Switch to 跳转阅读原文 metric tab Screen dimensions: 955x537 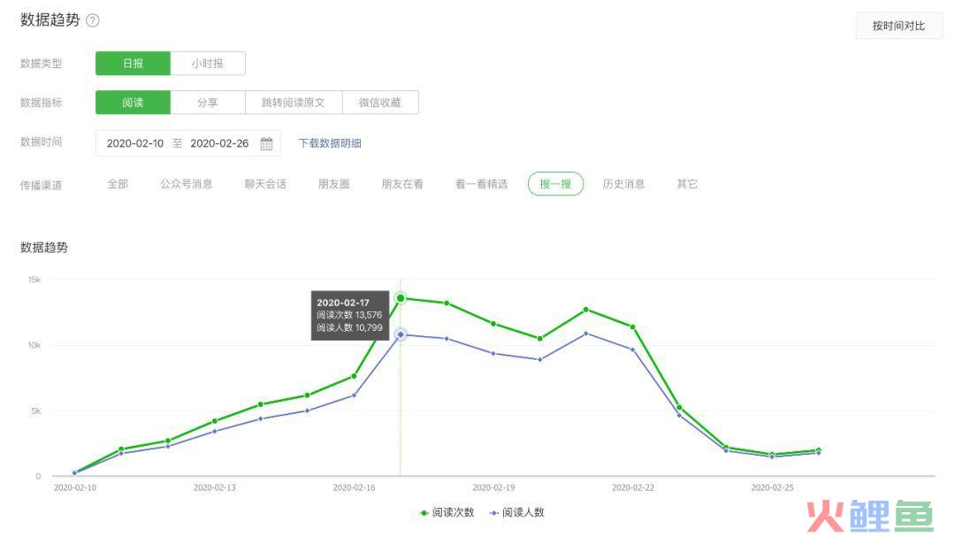294,103
